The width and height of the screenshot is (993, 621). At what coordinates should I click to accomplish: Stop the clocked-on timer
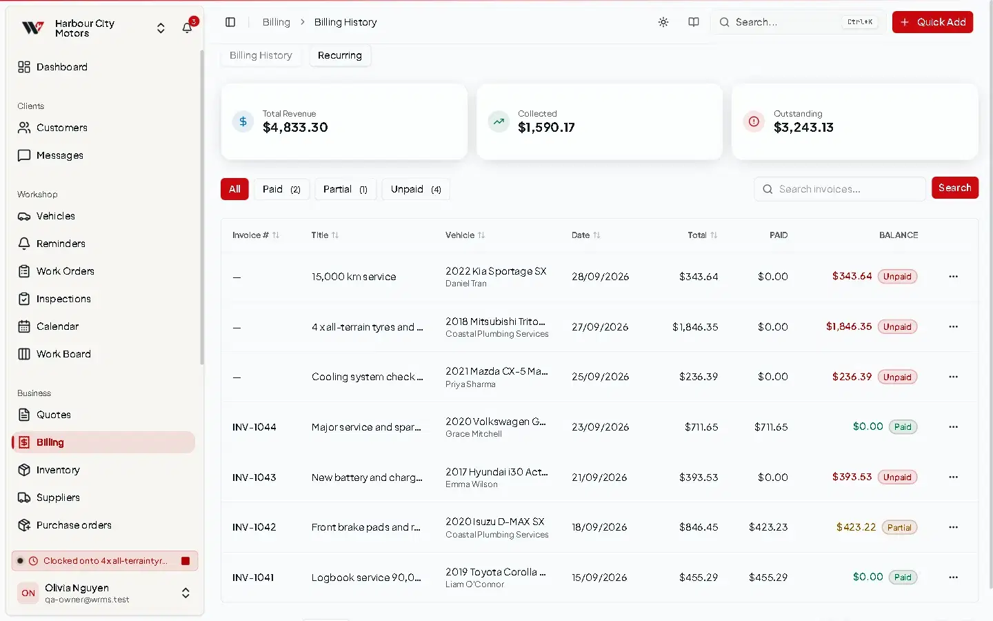[x=185, y=561]
